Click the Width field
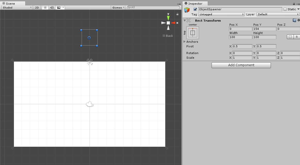Screen dimensions: 300x165 pos(240,37)
